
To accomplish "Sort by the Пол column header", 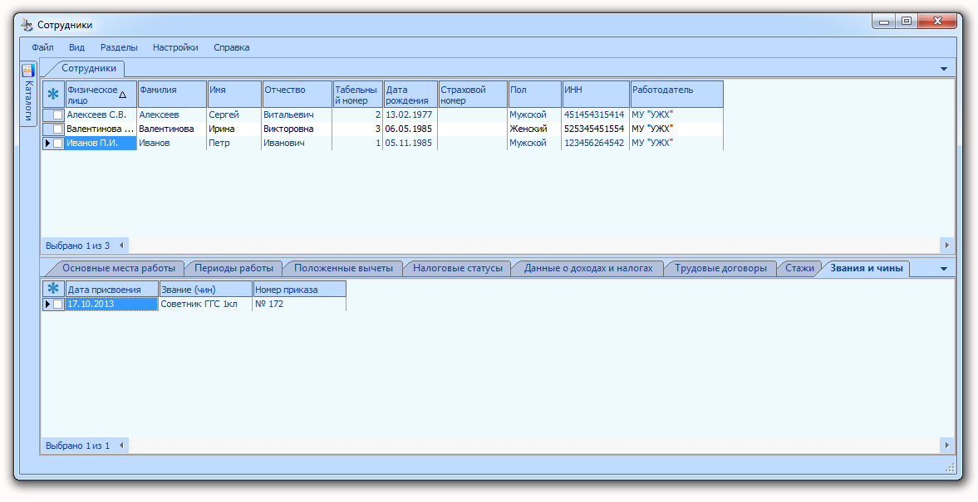I will [x=535, y=94].
